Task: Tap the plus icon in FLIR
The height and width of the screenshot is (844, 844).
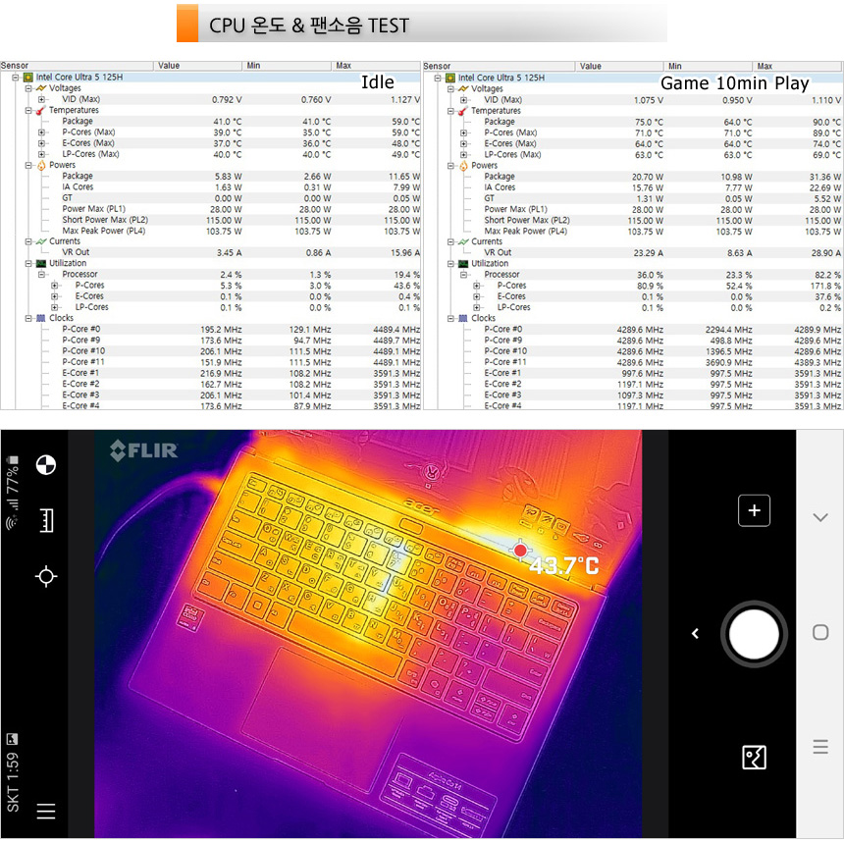Action: [754, 510]
